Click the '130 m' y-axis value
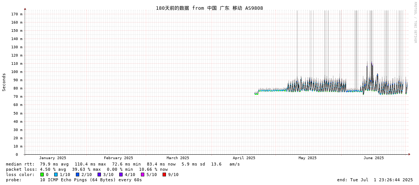The image size is (419, 185). (x=17, y=47)
